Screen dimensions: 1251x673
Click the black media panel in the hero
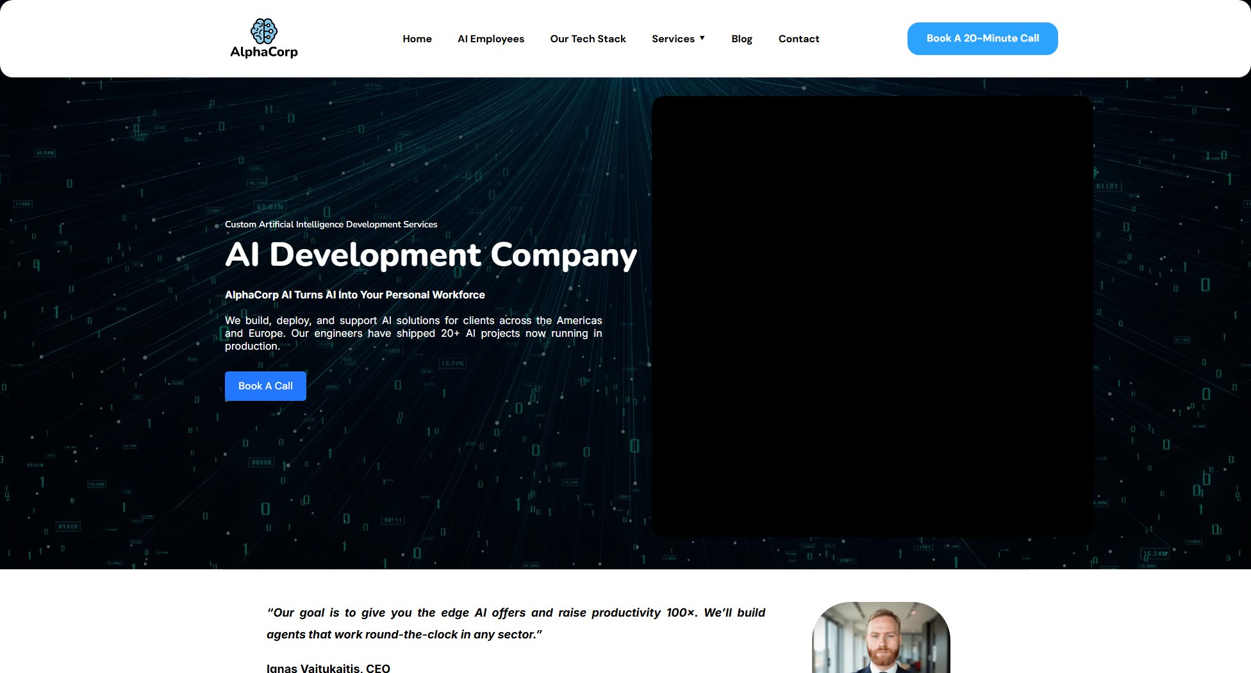872,316
